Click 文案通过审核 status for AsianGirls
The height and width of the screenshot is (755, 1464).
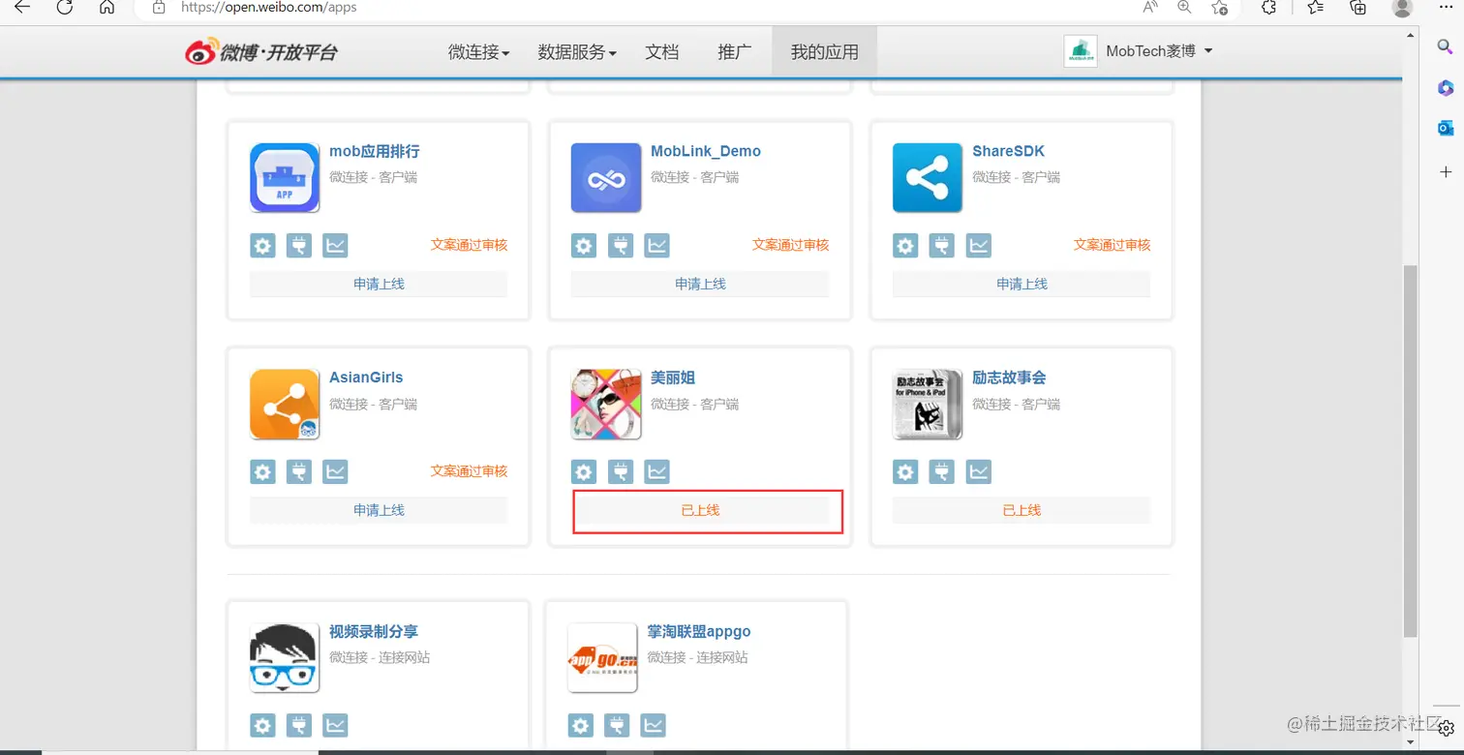coord(469,471)
